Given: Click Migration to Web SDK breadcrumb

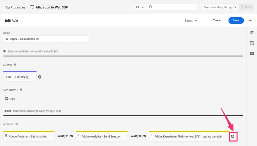Looking at the screenshot, I should pyautogui.click(x=52, y=7).
